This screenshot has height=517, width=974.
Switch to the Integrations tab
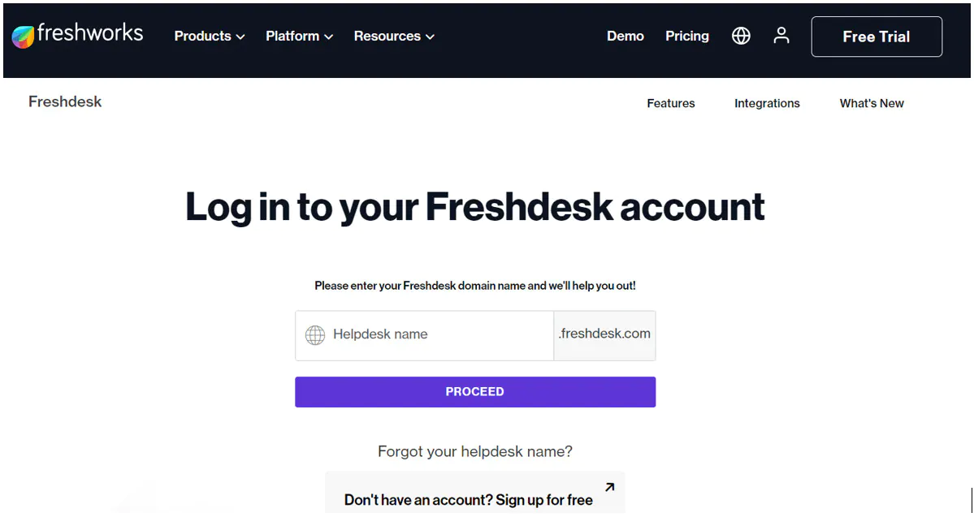[767, 103]
